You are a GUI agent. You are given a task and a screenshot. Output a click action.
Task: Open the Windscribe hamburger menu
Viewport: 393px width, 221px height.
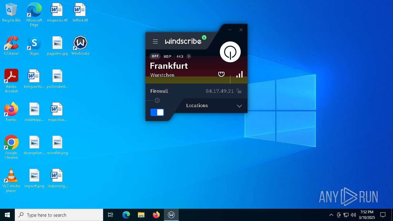pos(155,41)
